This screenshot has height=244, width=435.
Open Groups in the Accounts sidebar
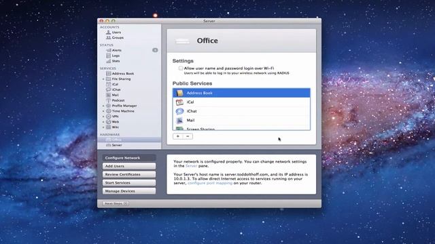115,38
